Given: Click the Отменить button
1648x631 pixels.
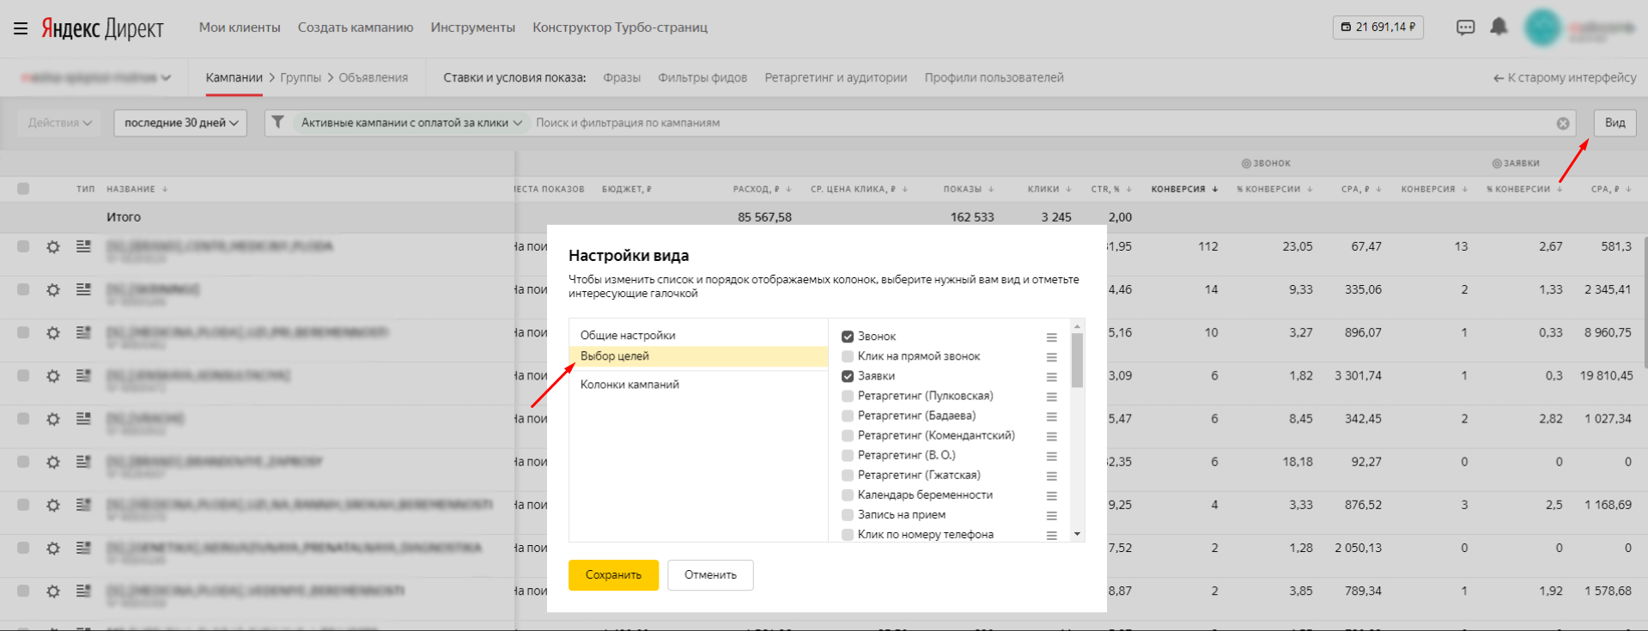Looking at the screenshot, I should [x=710, y=575].
